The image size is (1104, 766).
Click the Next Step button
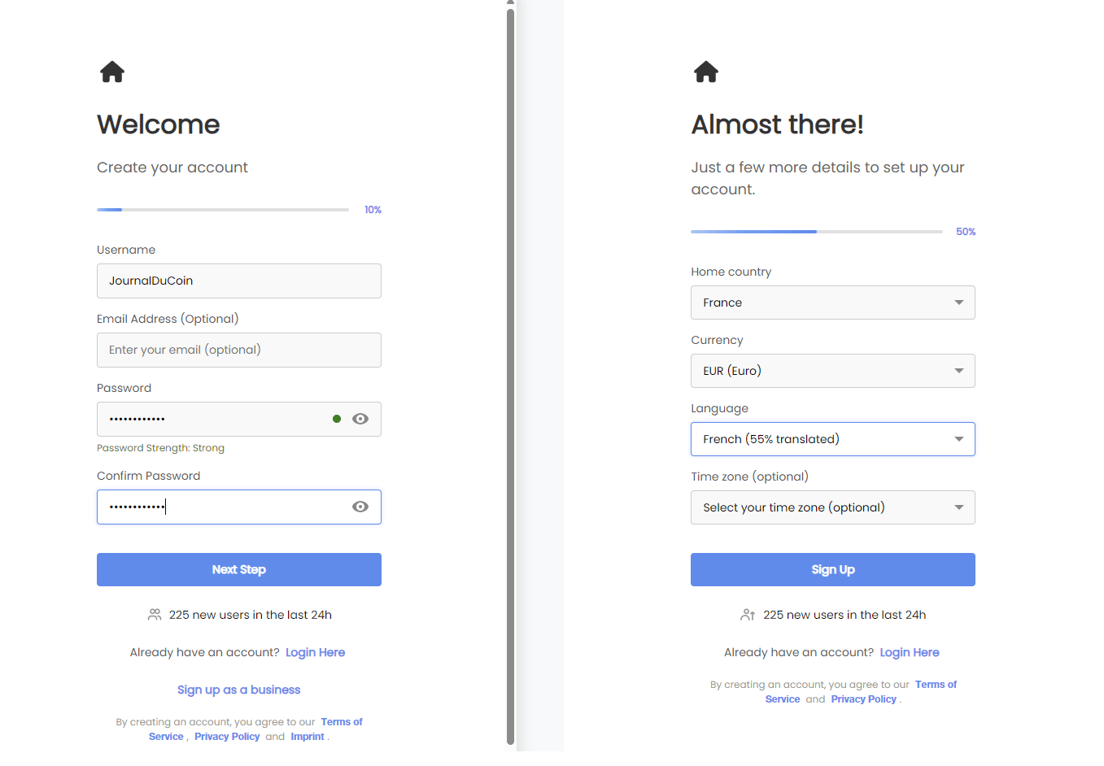coord(238,569)
